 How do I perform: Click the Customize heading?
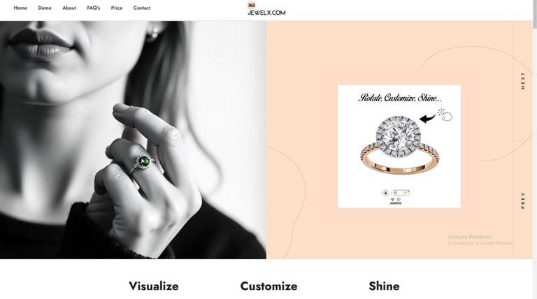[x=268, y=286]
